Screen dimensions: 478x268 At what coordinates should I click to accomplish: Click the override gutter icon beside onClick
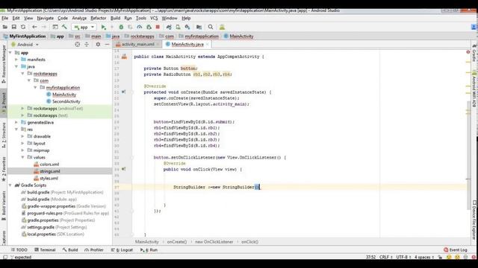[x=123, y=169]
